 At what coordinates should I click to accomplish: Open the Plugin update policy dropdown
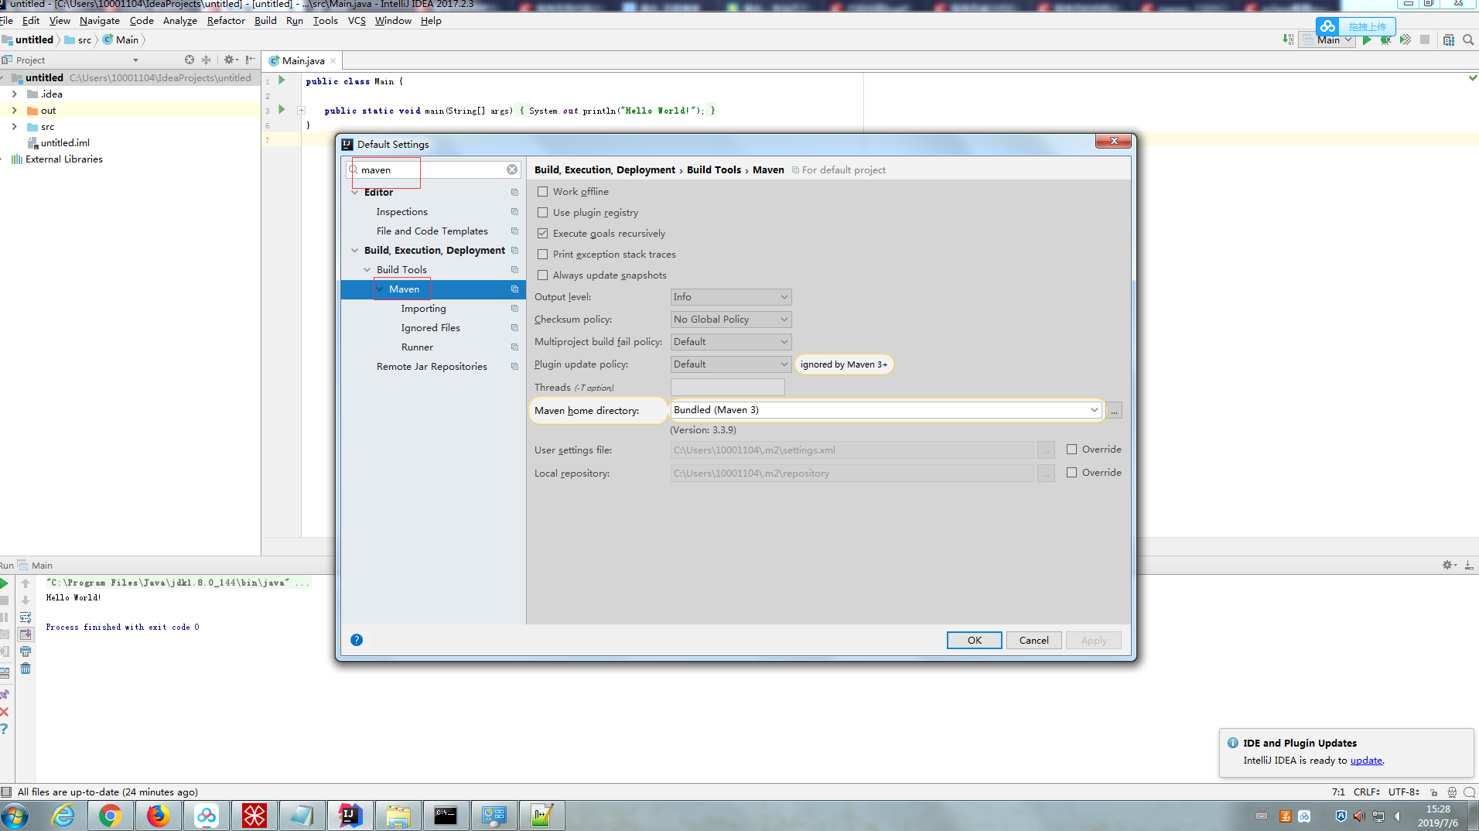(x=731, y=364)
